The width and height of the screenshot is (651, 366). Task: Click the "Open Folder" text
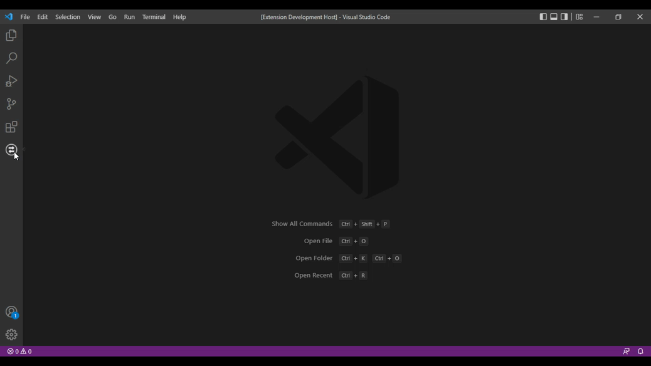(314, 258)
